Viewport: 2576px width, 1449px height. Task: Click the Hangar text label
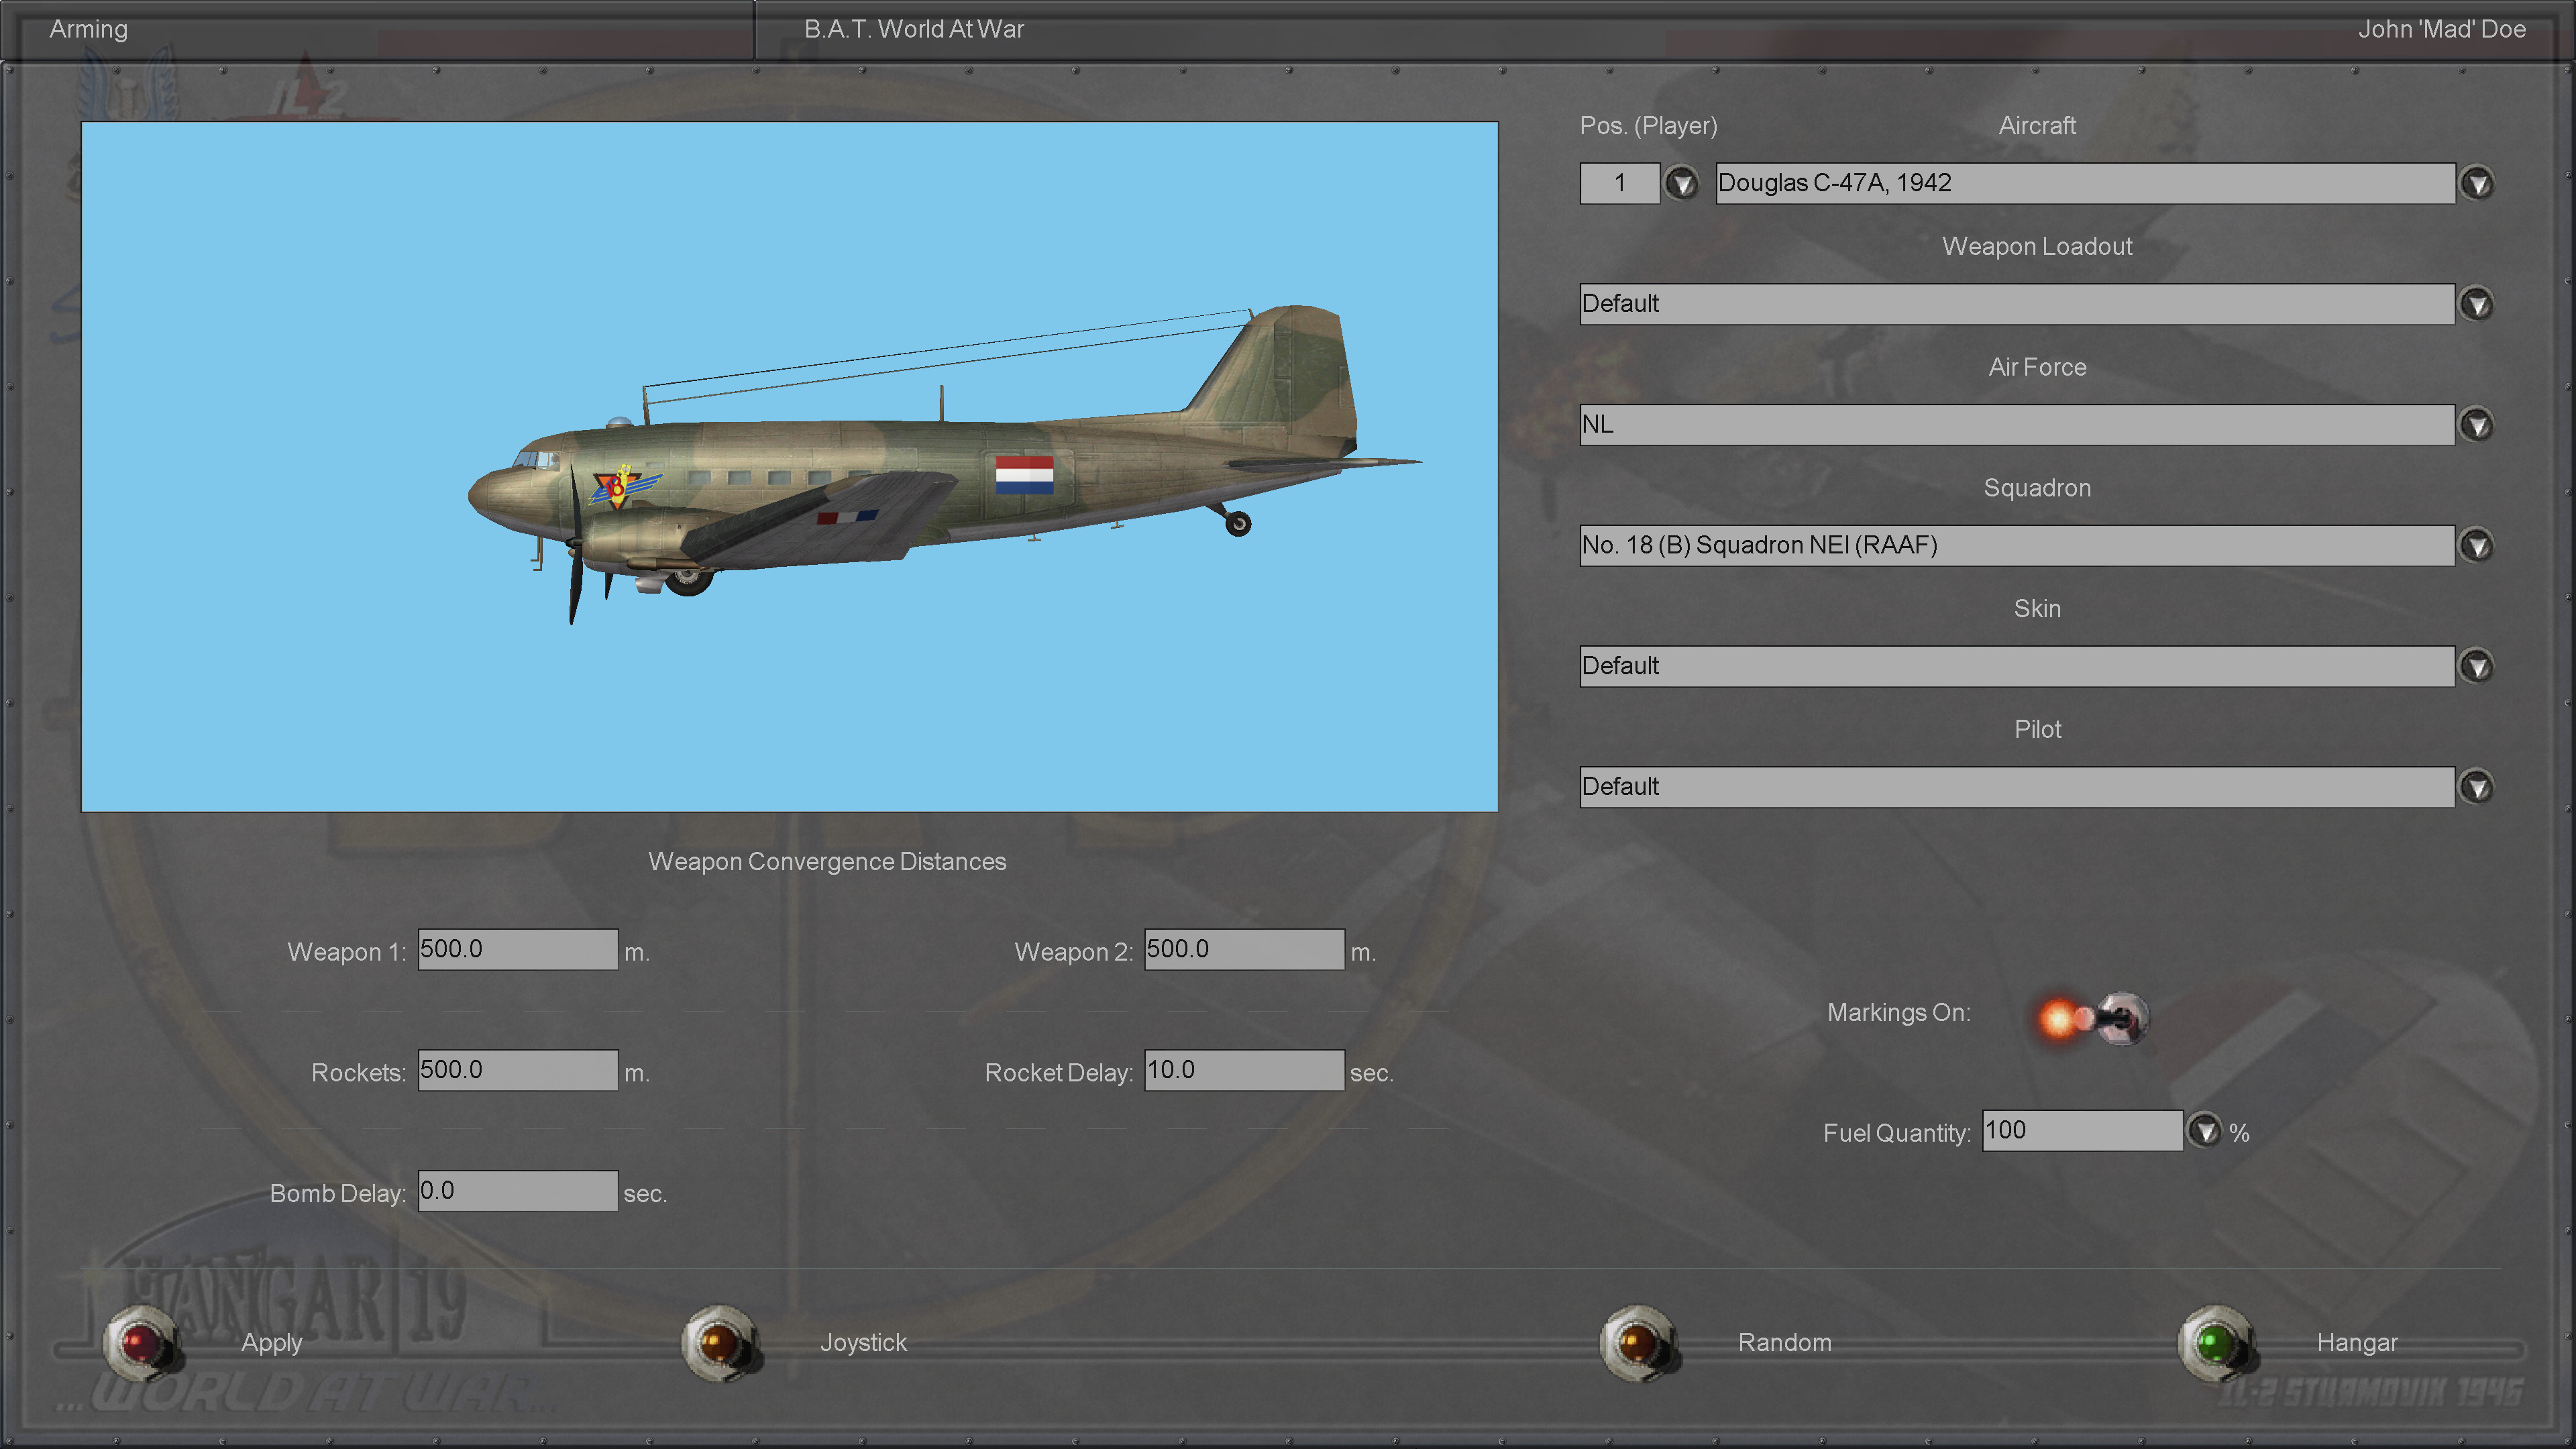click(2356, 1342)
